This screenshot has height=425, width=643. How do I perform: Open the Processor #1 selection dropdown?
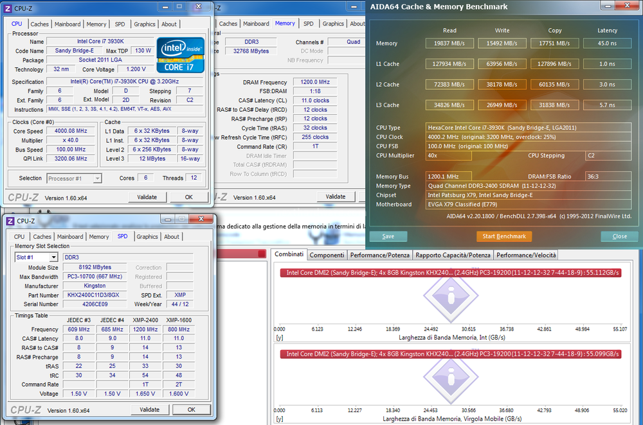[74, 178]
